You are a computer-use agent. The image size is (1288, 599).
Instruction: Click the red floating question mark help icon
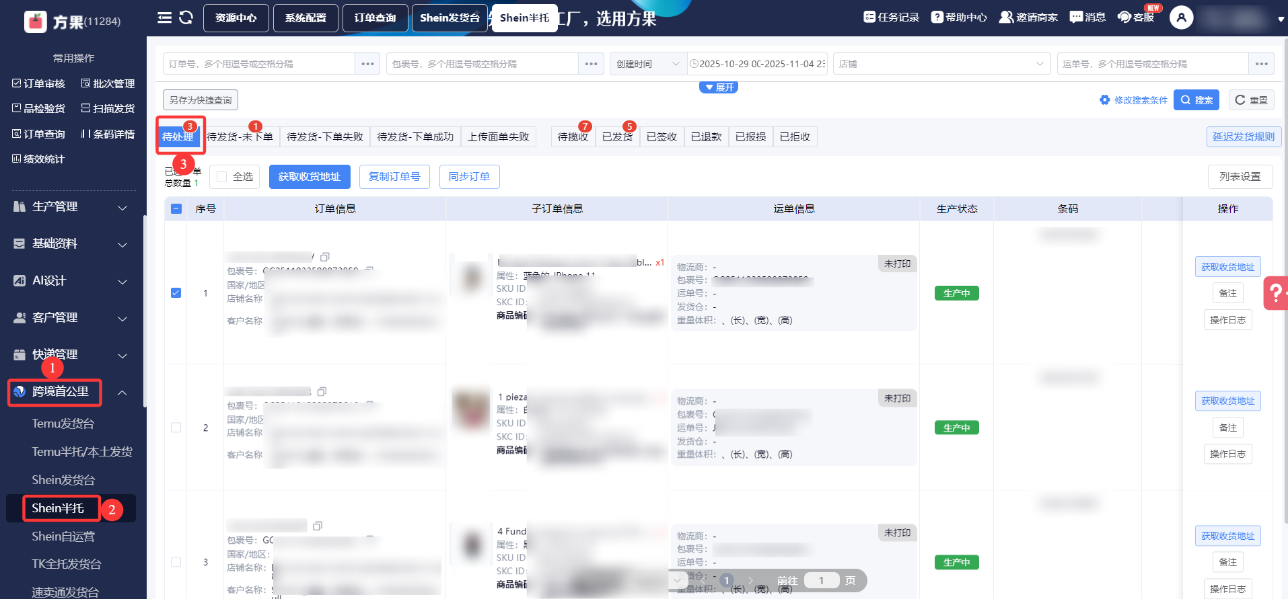coord(1275,293)
